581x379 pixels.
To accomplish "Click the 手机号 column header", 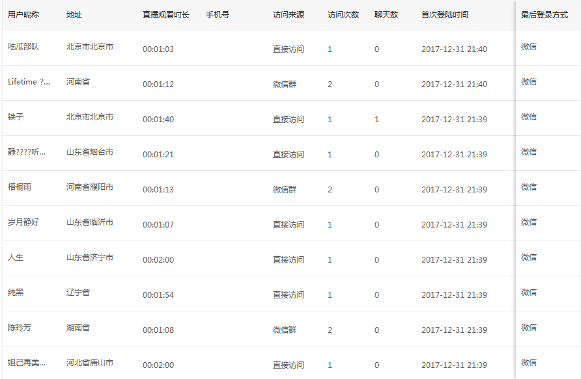I will [x=218, y=15].
